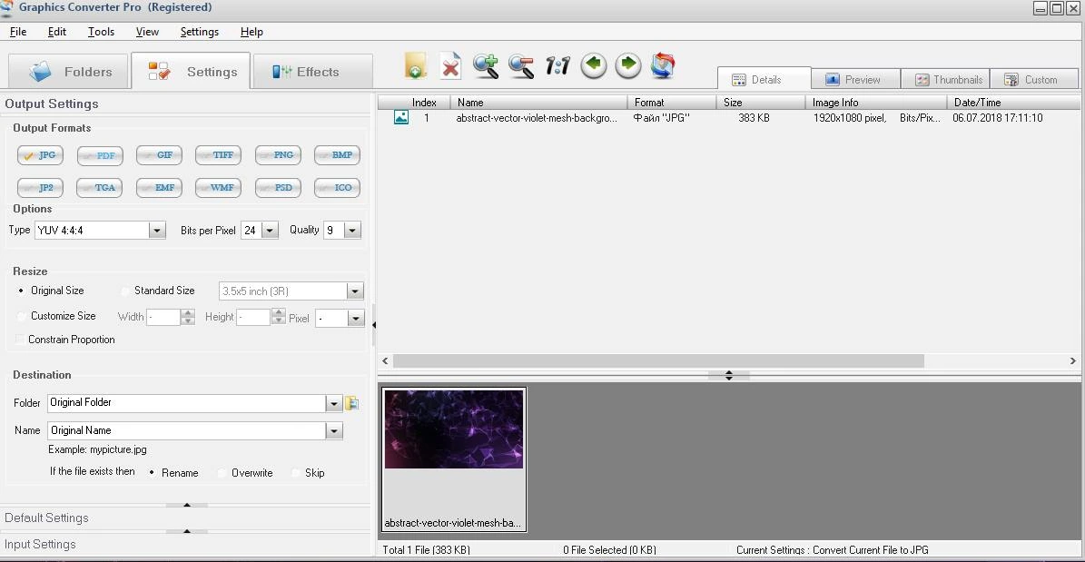Sort file list by Date/Time column
Screen dimensions: 1085x562
1013,103
